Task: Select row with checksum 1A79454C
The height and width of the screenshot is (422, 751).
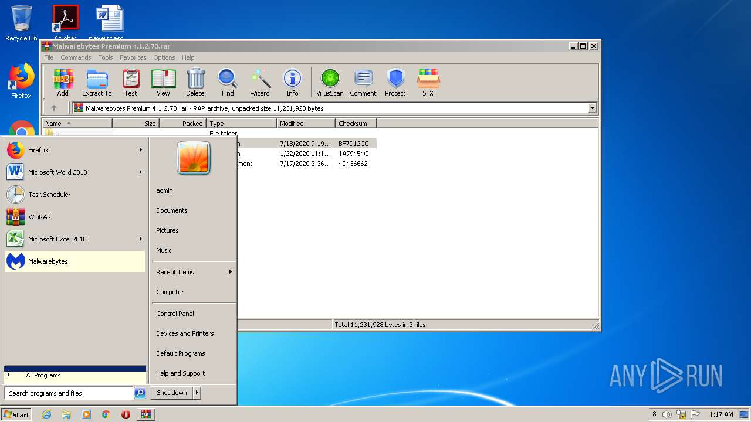Action: point(307,154)
